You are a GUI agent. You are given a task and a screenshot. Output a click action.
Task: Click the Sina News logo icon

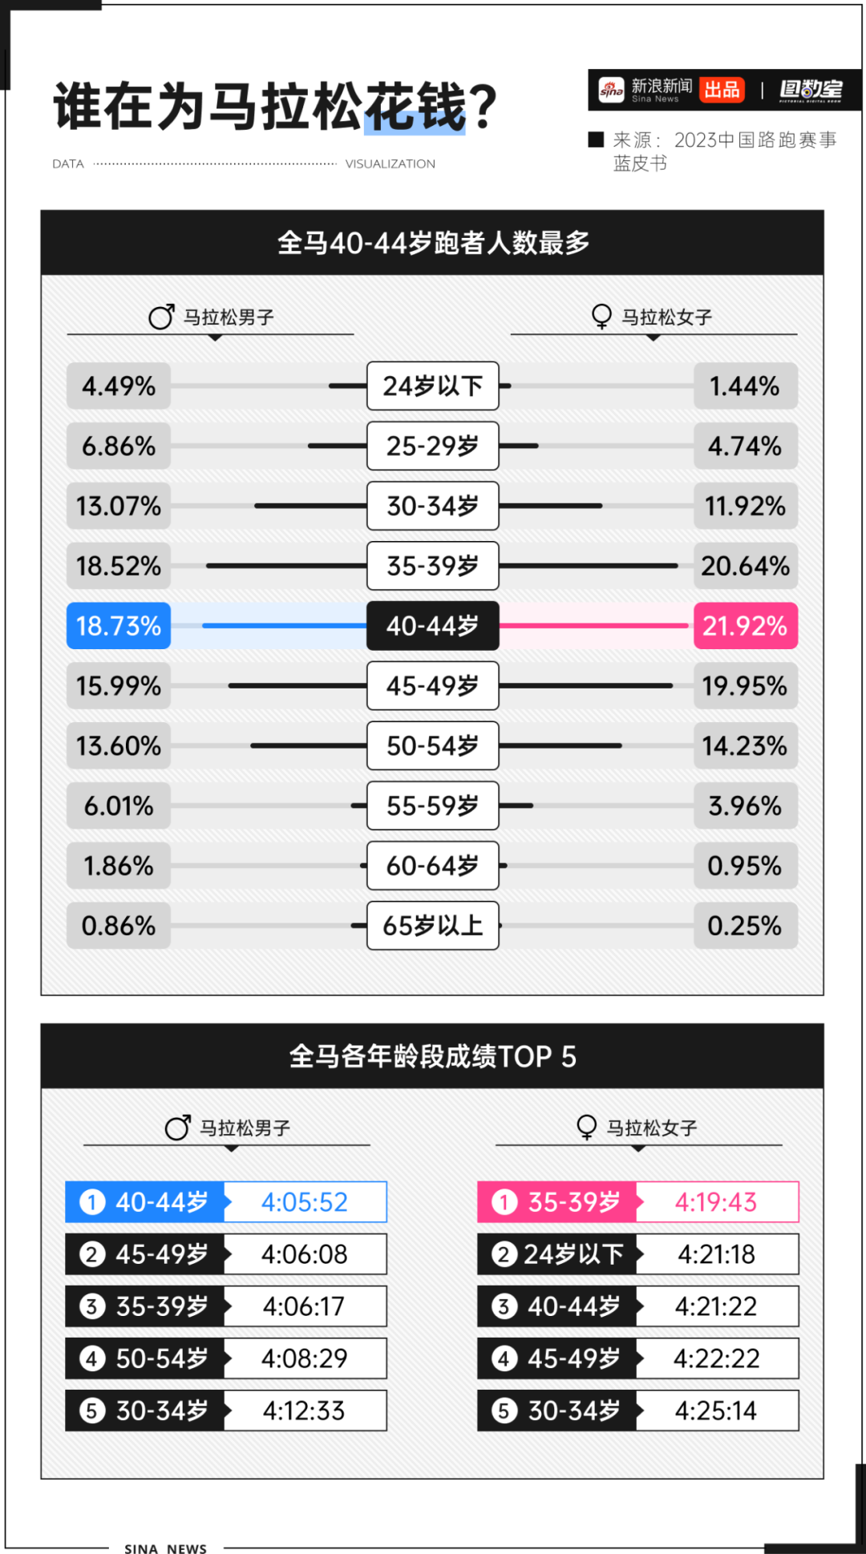click(611, 91)
